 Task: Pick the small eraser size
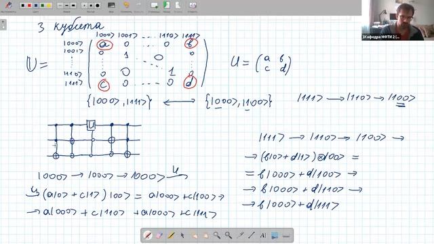(84, 5)
